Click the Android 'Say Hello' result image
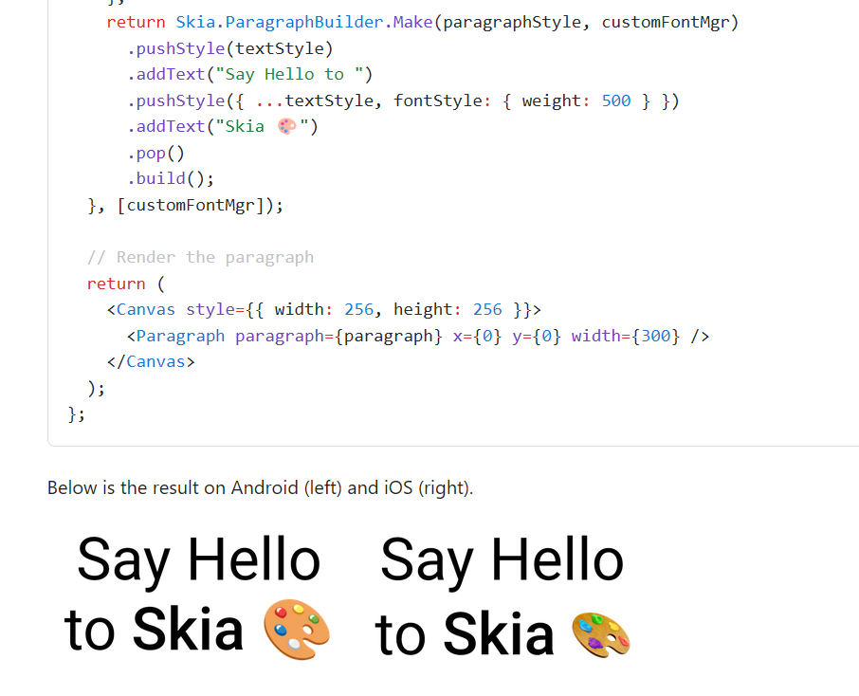This screenshot has width=859, height=696. click(x=198, y=595)
